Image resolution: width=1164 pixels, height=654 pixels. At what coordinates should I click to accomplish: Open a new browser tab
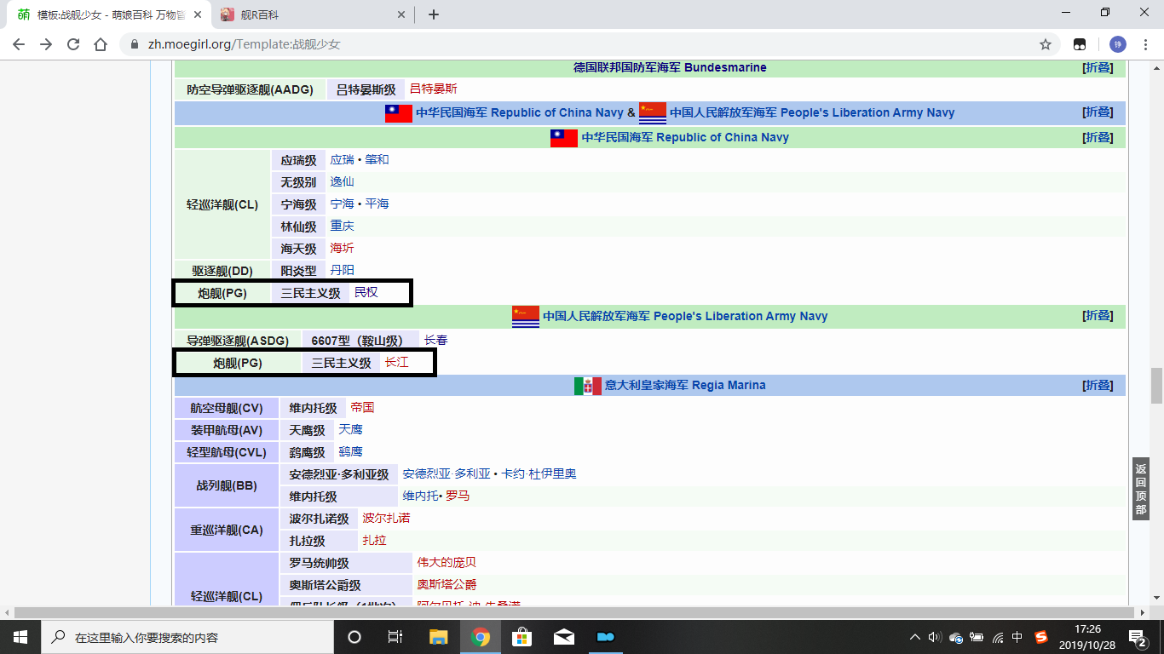[434, 14]
